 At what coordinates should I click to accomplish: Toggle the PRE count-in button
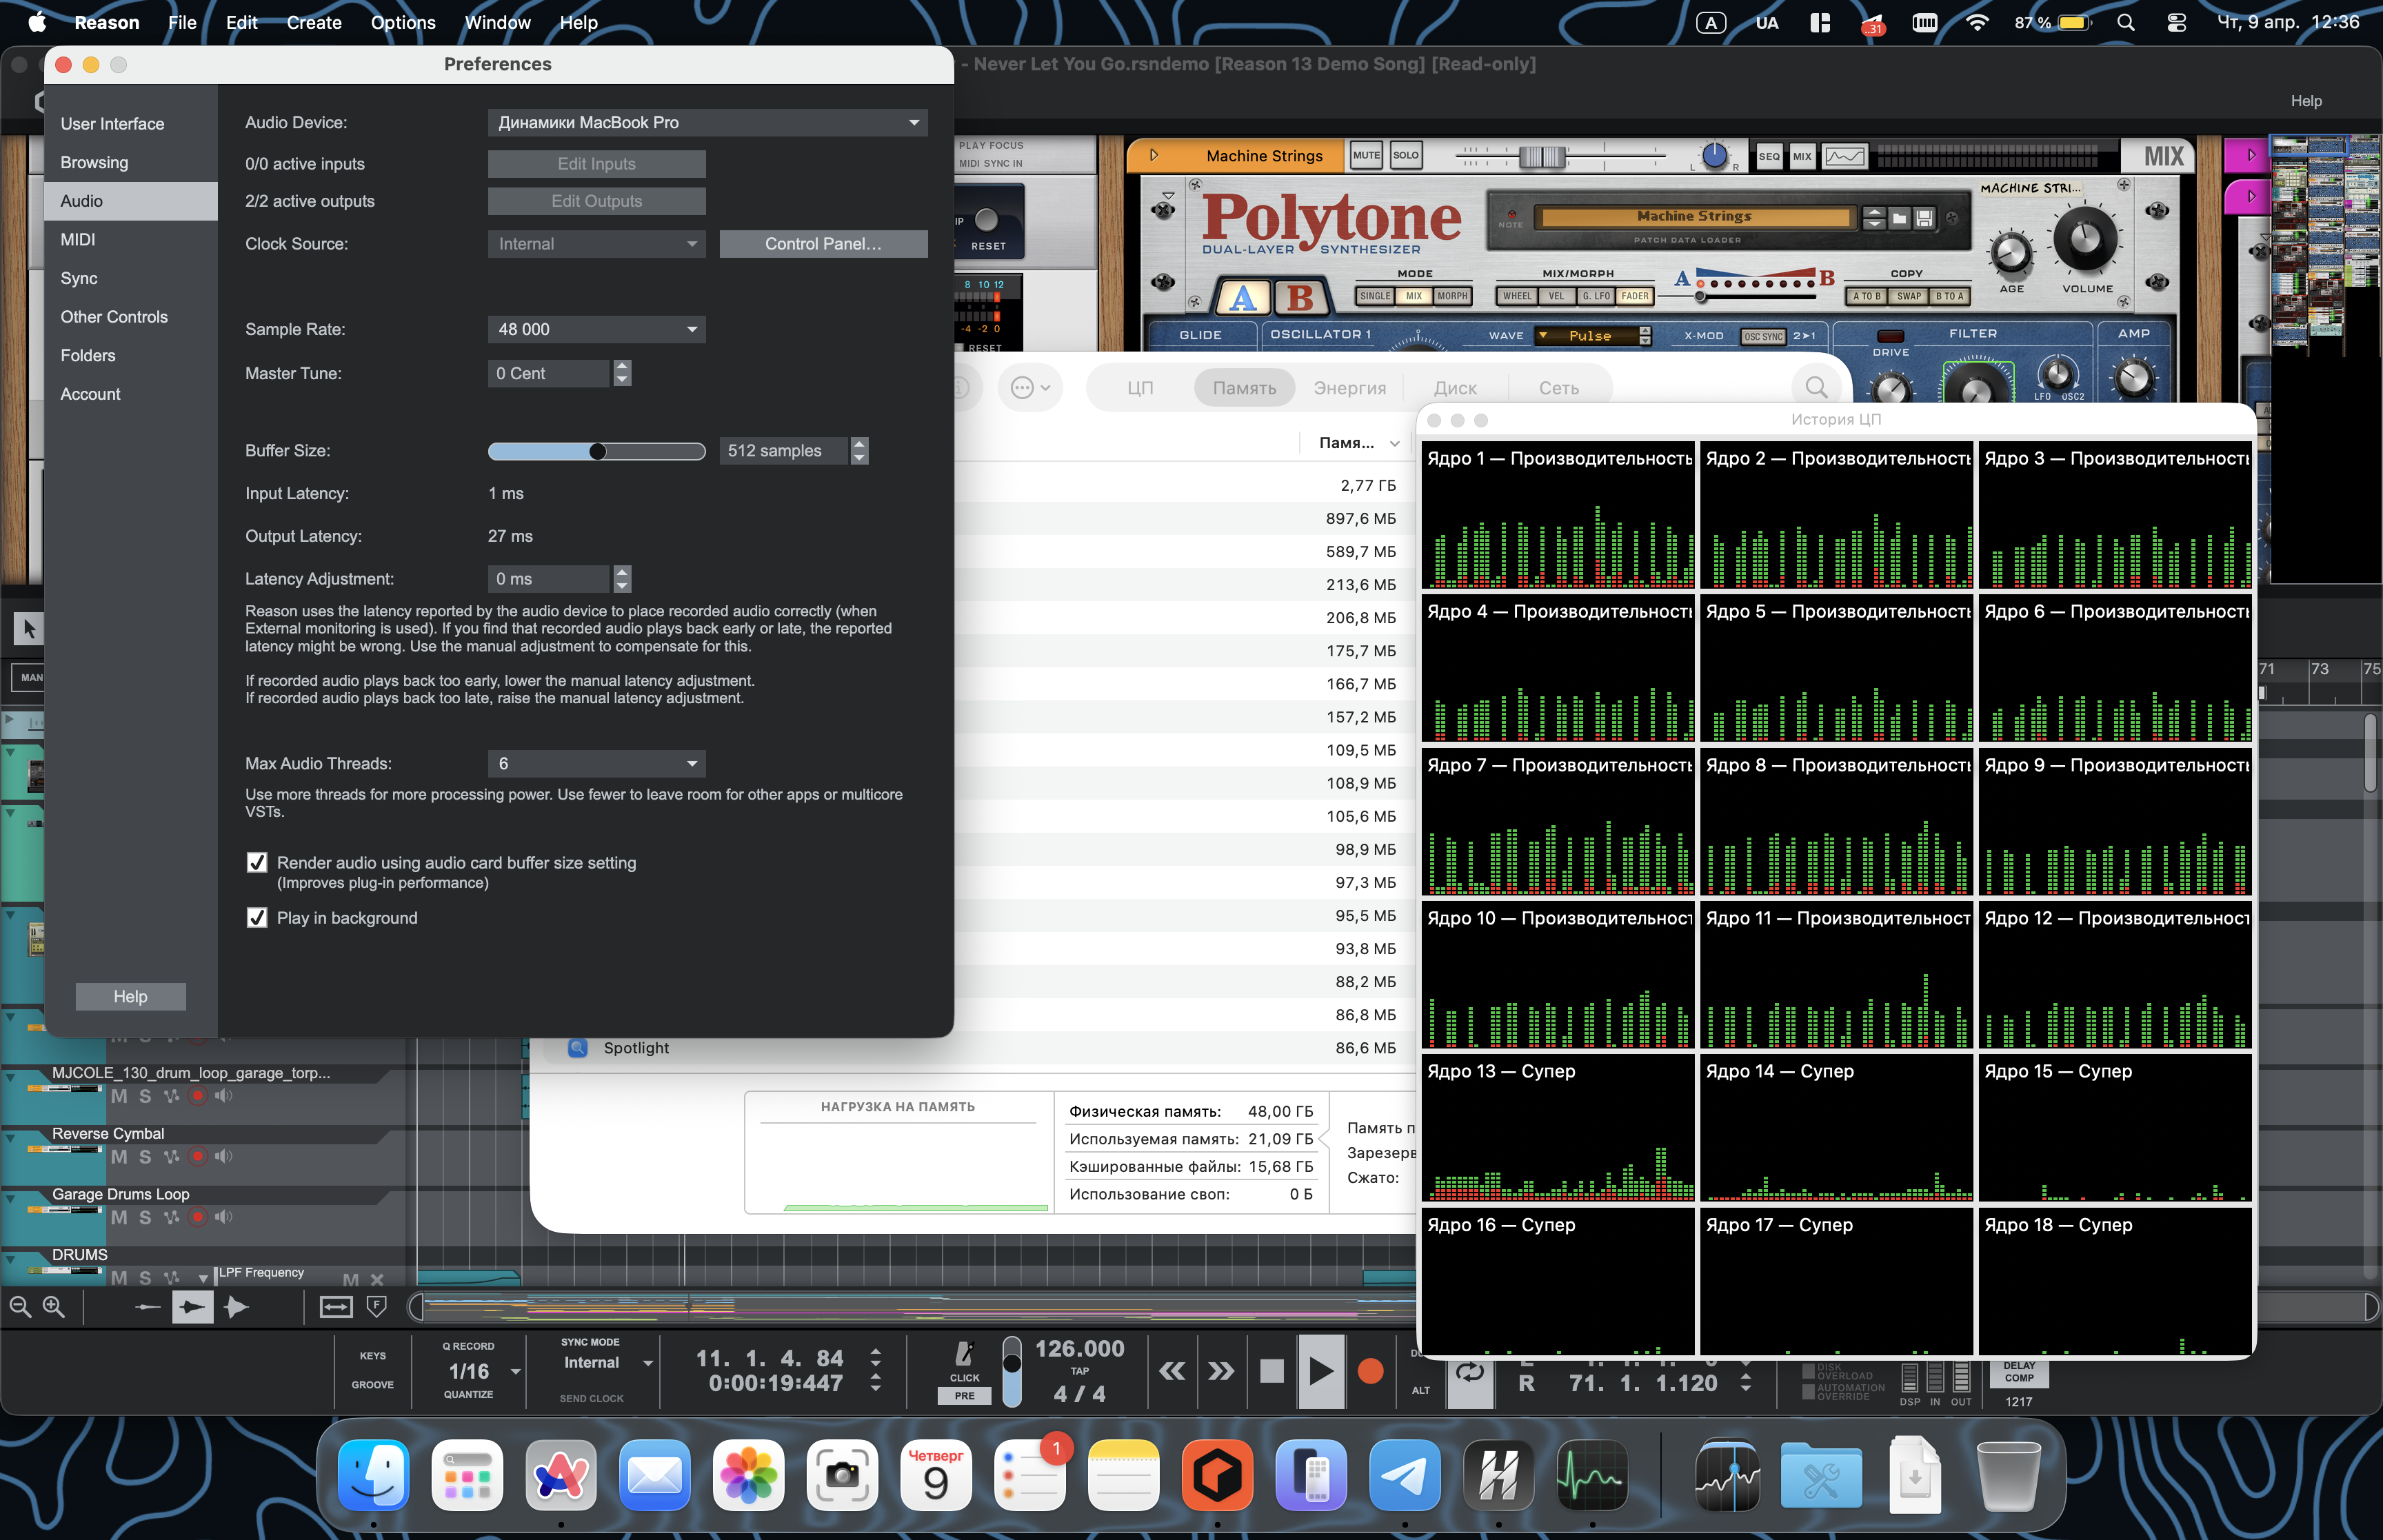(964, 1396)
